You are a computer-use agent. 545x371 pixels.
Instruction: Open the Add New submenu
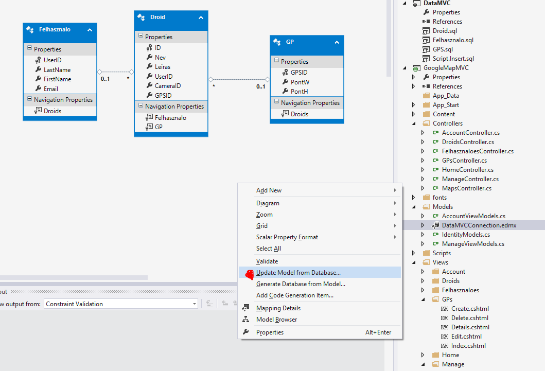pos(320,190)
